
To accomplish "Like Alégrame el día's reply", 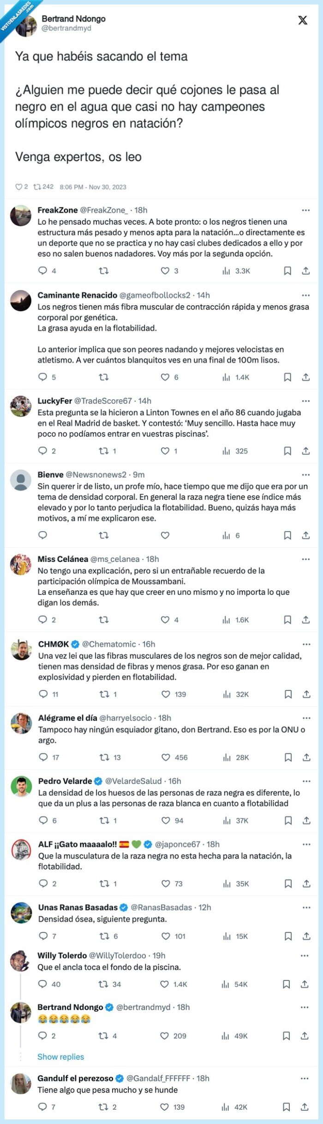I will 164,757.
